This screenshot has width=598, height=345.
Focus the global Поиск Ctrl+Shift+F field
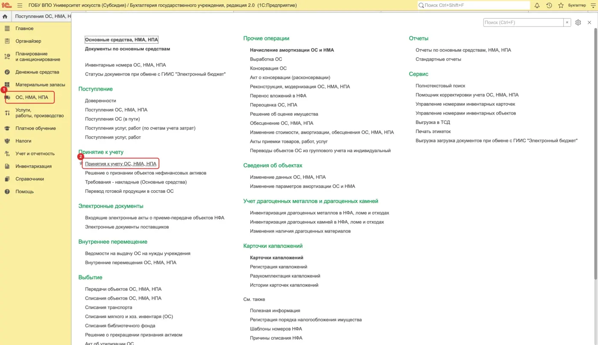pos(473,5)
